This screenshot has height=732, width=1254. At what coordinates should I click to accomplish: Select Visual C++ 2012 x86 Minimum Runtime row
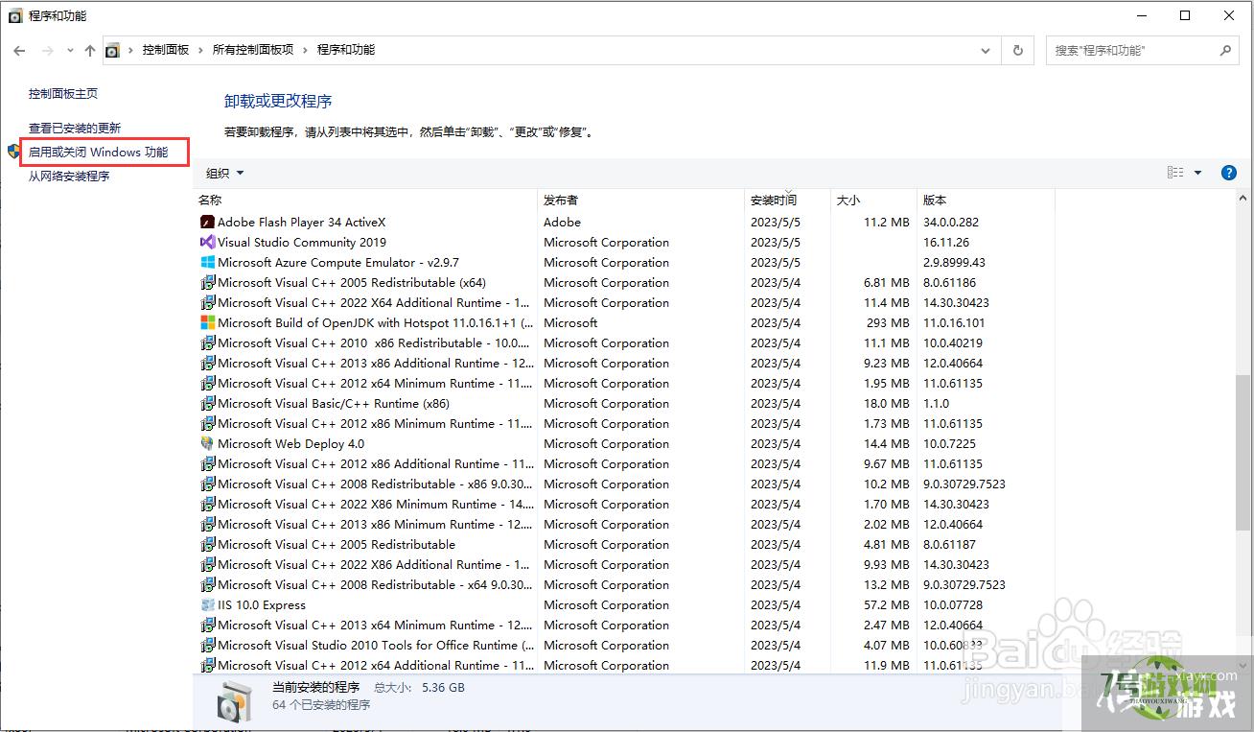point(624,423)
